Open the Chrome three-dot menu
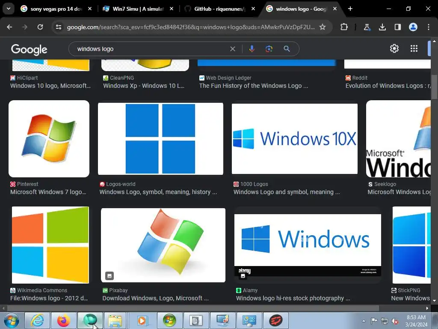 point(429,27)
